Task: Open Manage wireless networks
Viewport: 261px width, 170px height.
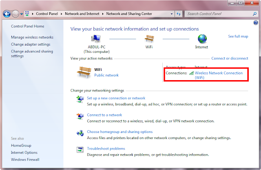Action: coord(32,37)
